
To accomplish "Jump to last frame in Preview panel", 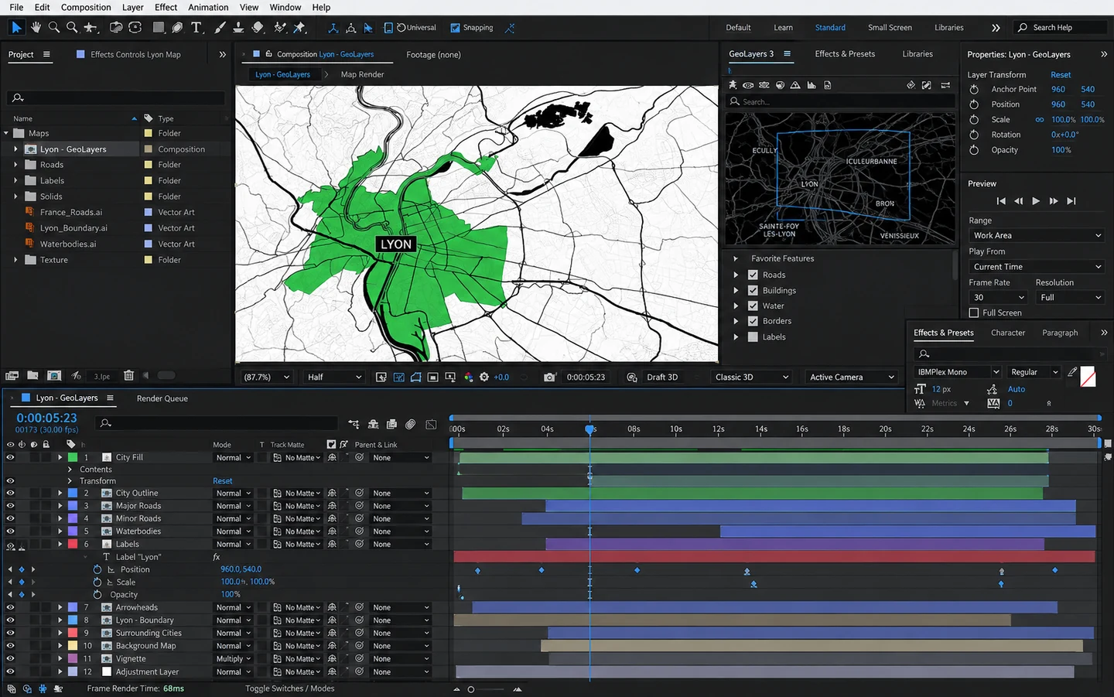I will [1071, 200].
